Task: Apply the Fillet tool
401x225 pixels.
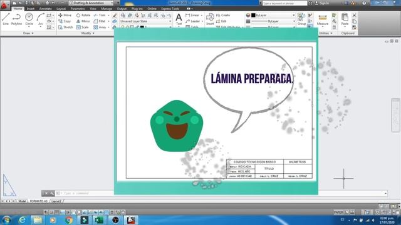Action: [100, 21]
